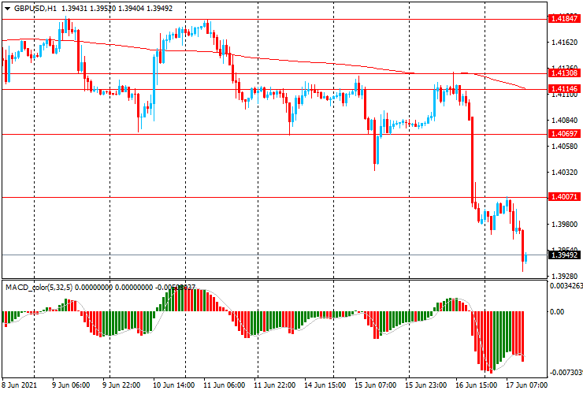The image size is (583, 394).
Task: Select the 1.41308 price level label
Action: pyautogui.click(x=564, y=73)
